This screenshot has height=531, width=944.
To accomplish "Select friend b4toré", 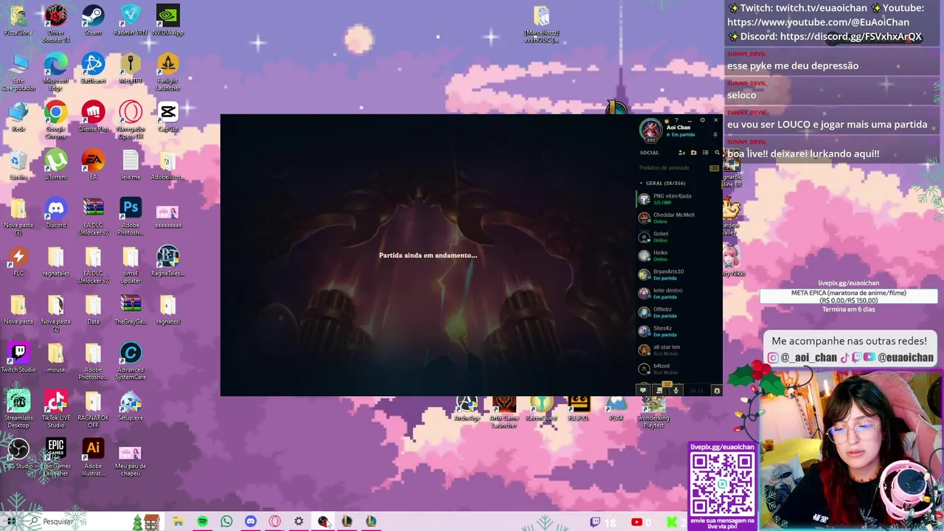I will tap(678, 369).
